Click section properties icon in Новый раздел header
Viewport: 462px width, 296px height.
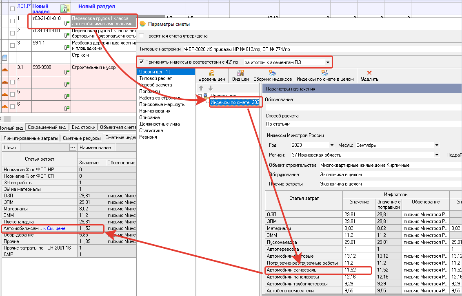64,9
